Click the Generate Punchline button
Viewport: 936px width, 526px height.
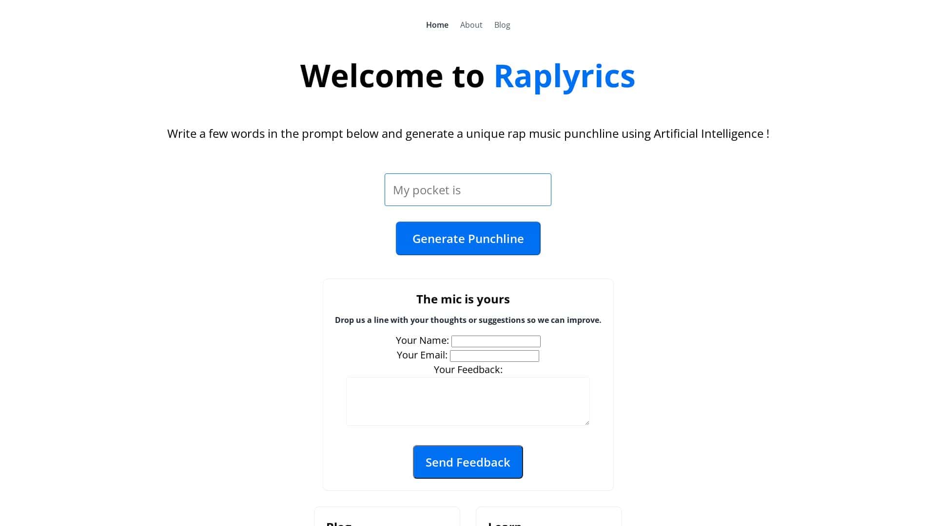(x=468, y=238)
